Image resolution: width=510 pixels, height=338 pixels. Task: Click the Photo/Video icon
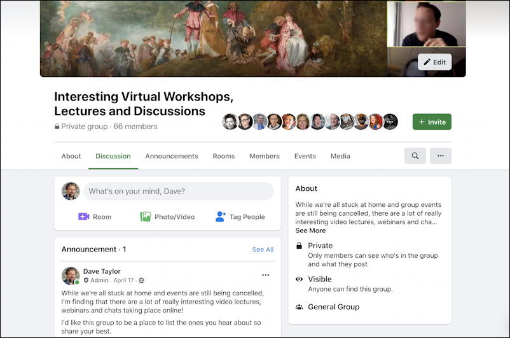coord(145,216)
